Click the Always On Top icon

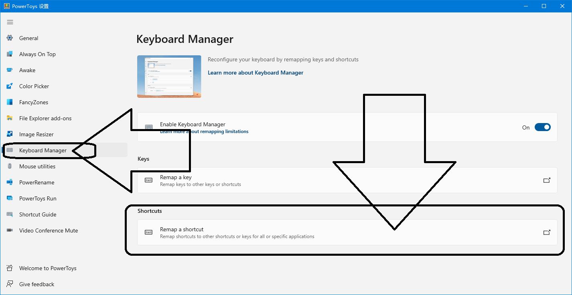10,54
